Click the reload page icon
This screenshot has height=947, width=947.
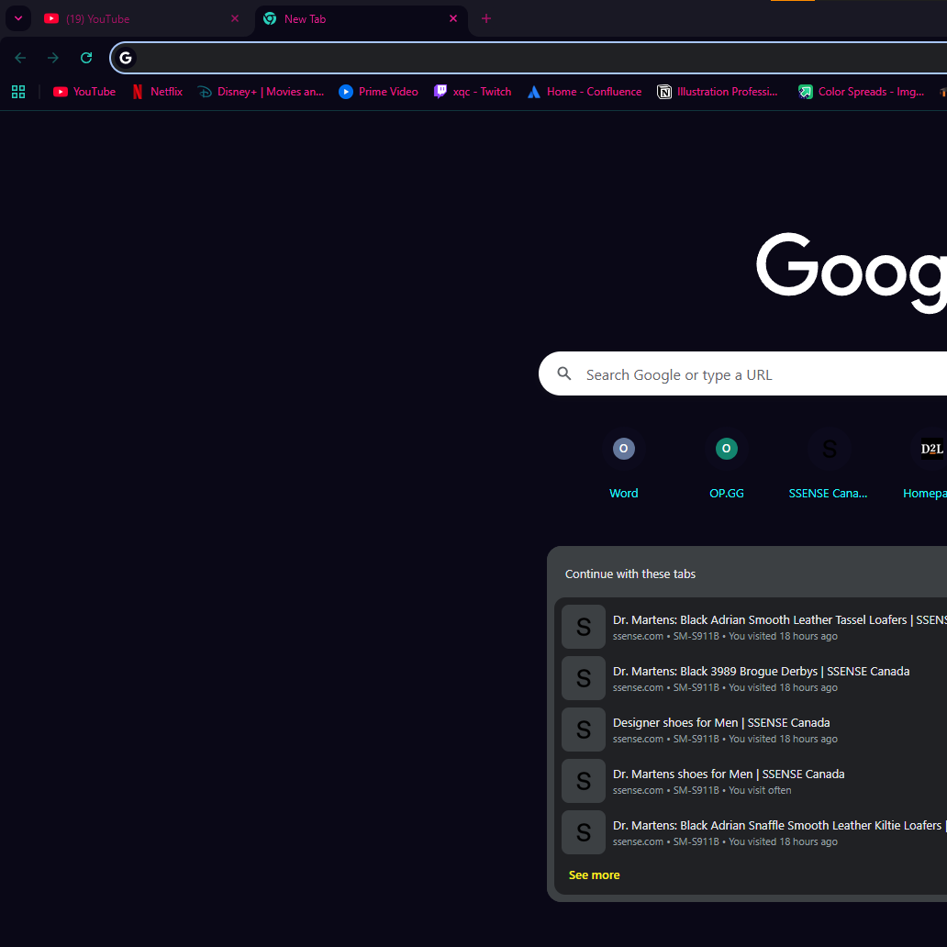86,58
